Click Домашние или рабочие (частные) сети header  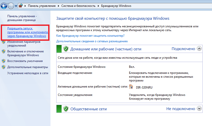[106, 49]
